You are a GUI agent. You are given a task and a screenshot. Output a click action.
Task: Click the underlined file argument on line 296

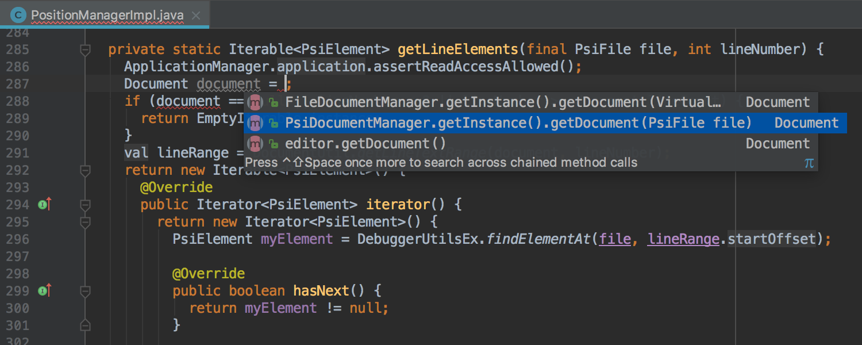click(615, 239)
